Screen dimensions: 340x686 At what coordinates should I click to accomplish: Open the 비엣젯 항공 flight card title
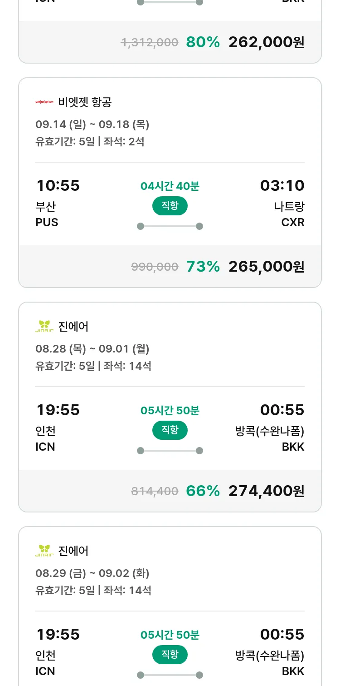click(x=85, y=102)
